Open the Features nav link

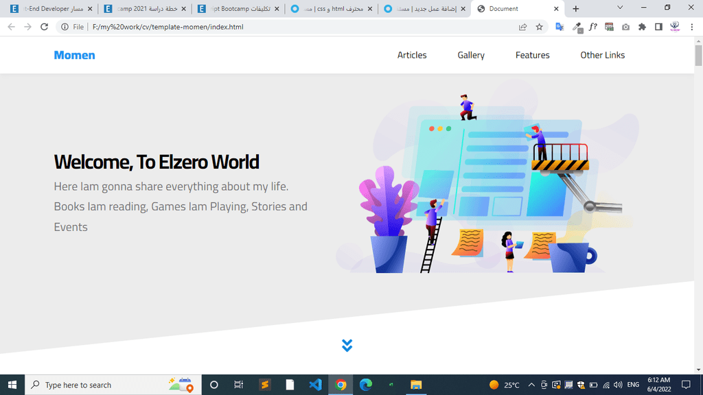532,55
